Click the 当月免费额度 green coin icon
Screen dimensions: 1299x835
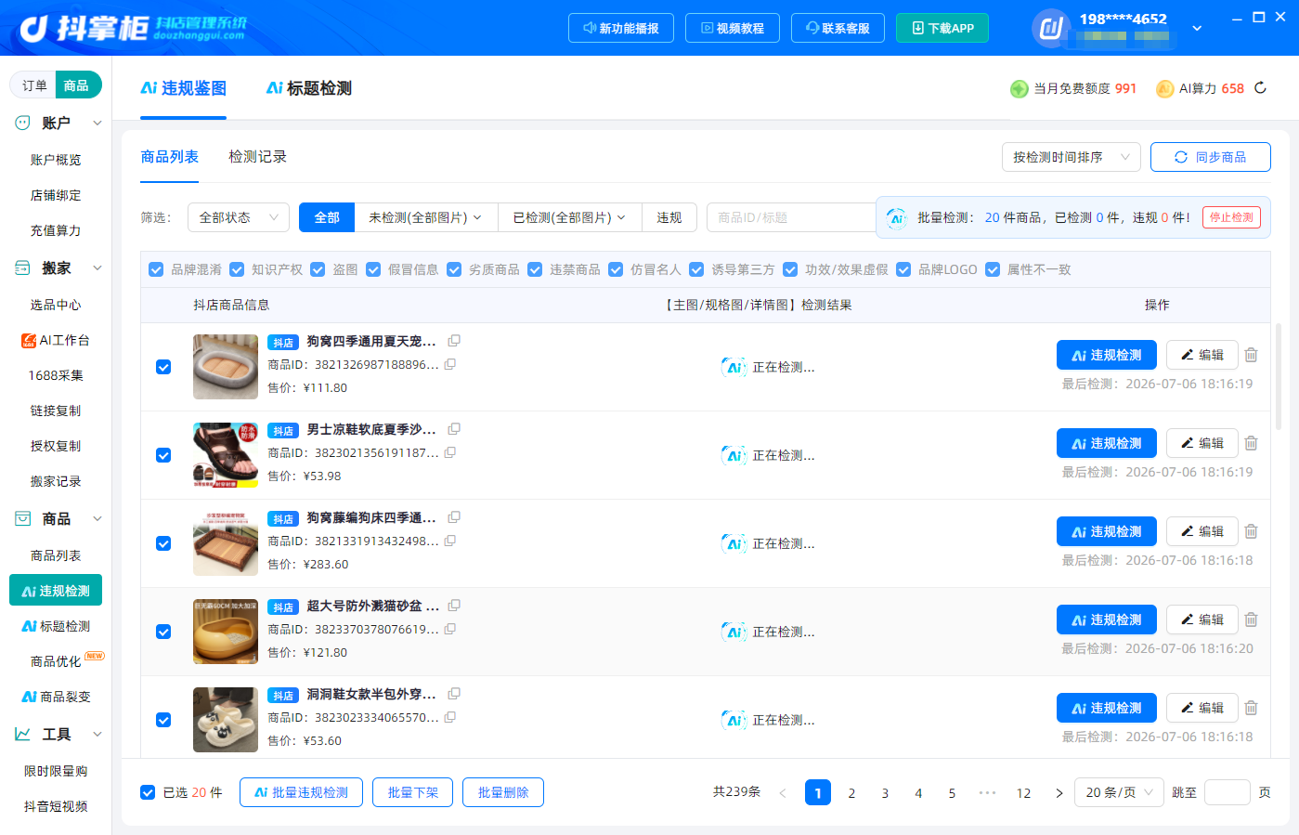point(1019,88)
